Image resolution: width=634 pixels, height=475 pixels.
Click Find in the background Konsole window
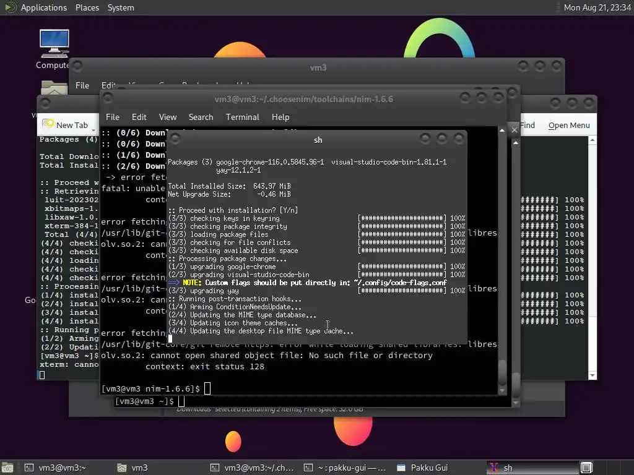[528, 125]
